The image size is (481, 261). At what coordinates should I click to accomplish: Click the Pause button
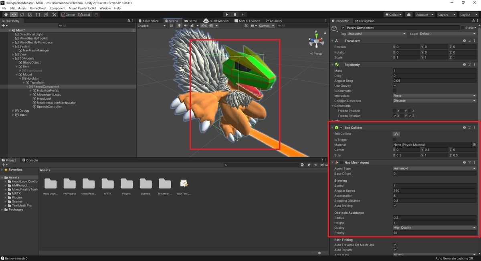click(235, 15)
